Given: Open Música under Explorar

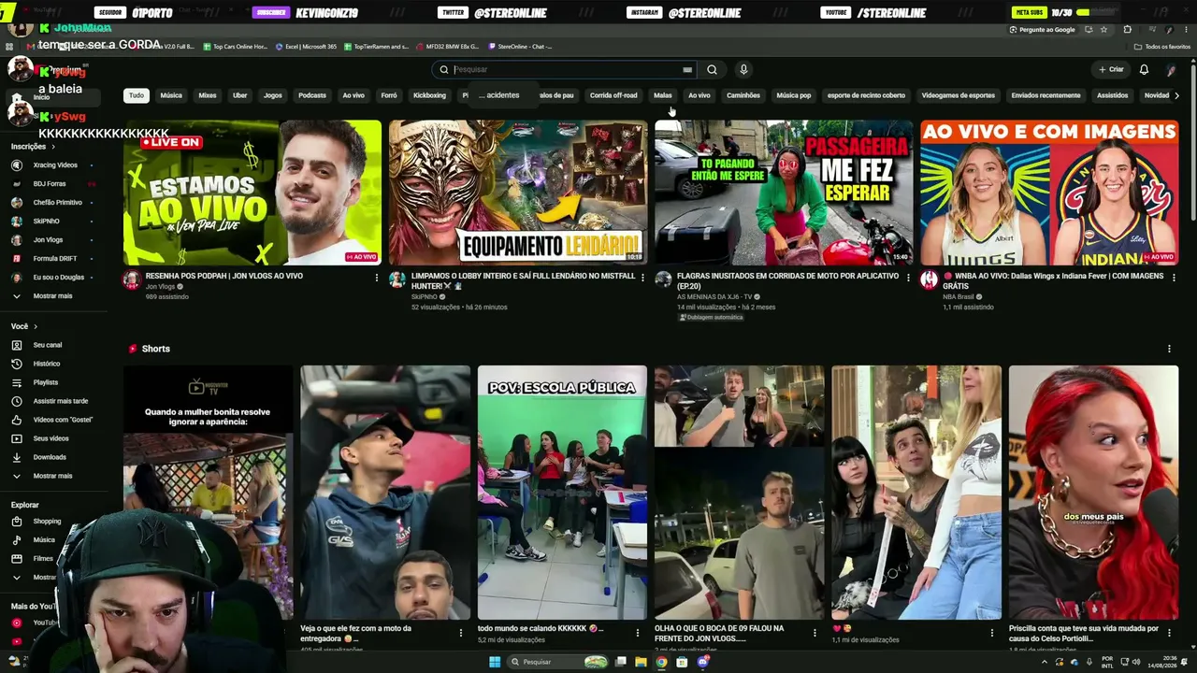Looking at the screenshot, I should [44, 540].
